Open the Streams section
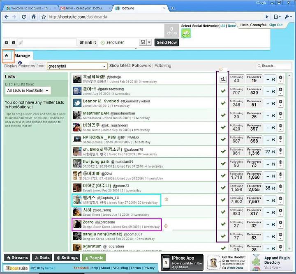This screenshot has width=296, height=274. [17, 258]
